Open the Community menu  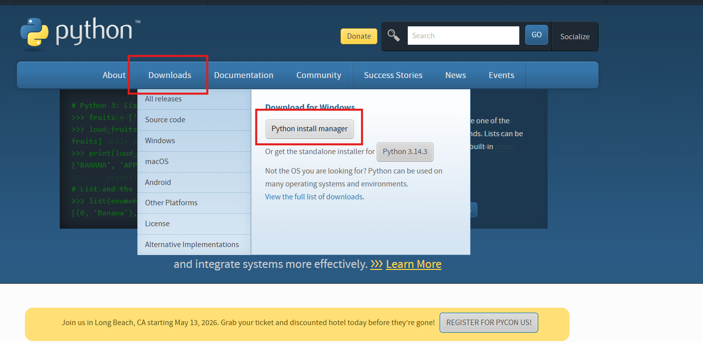tap(319, 75)
